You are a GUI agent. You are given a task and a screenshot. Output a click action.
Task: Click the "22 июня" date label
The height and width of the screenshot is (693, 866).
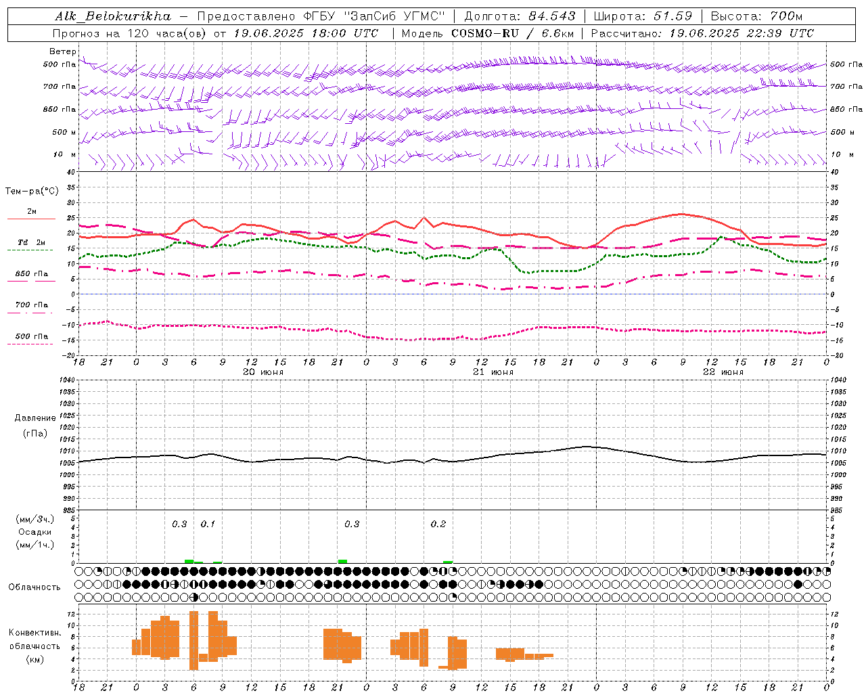point(723,372)
